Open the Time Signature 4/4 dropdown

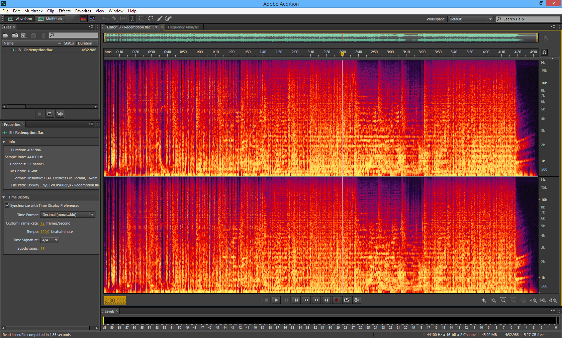pos(50,240)
